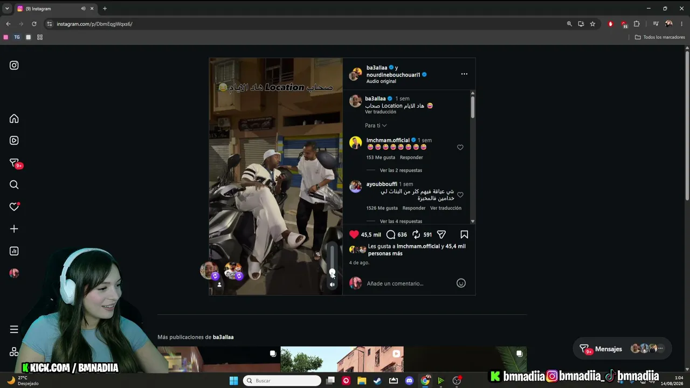The height and width of the screenshot is (388, 690).
Task: Share the post with the paper plane icon
Action: (441, 234)
